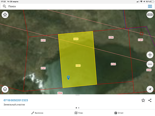The height and width of the screenshot is (116, 155).
Task: Share parcel 67:18:0050201:2323 via share icon
Action: tap(150, 100)
